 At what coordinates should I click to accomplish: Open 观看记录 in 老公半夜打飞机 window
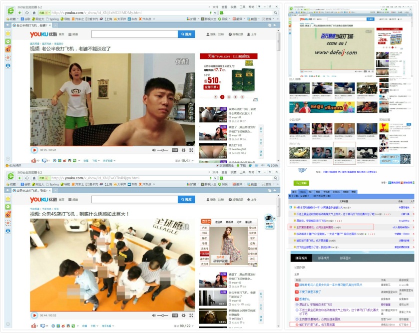click(x=236, y=34)
